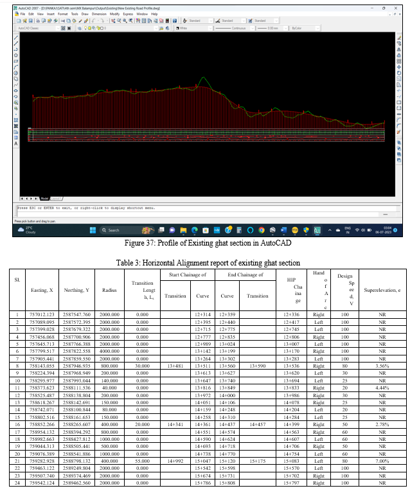Open the Tools menu
Viewport: 419px width, 493px height.
tap(75, 14)
